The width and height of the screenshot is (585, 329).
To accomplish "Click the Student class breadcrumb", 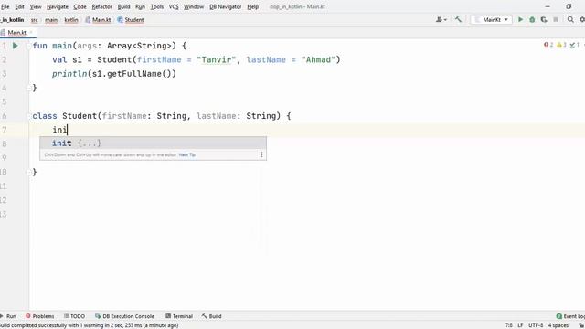I will (x=131, y=20).
